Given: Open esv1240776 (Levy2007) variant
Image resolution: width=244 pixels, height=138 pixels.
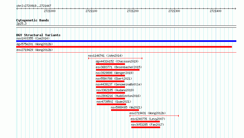Looking at the screenshot, I should coord(148,119).
